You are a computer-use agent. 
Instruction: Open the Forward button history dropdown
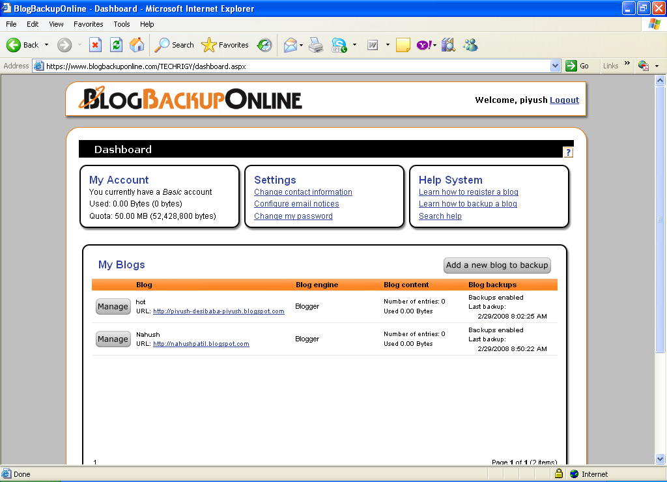click(79, 45)
